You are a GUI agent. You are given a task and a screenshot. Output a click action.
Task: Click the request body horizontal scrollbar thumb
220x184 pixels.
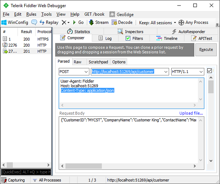point(84,166)
